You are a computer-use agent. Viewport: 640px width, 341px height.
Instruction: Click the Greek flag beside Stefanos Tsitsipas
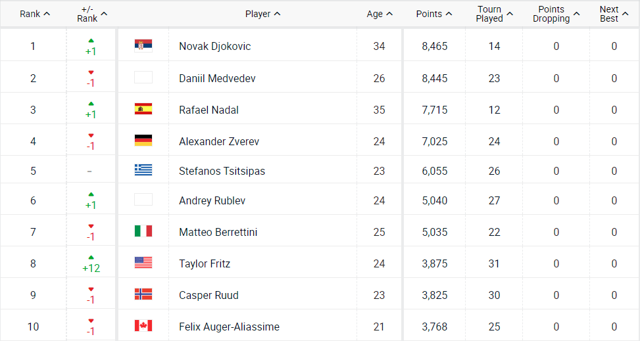point(143,171)
